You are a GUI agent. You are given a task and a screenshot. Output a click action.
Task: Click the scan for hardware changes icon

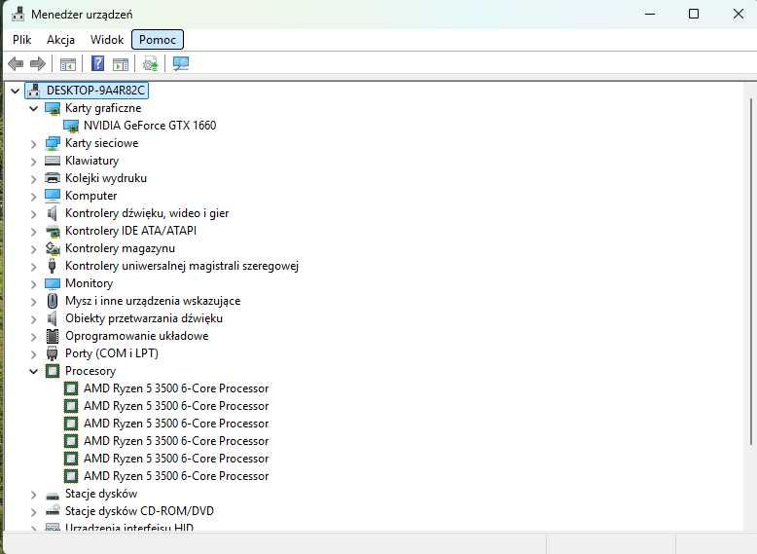point(181,63)
